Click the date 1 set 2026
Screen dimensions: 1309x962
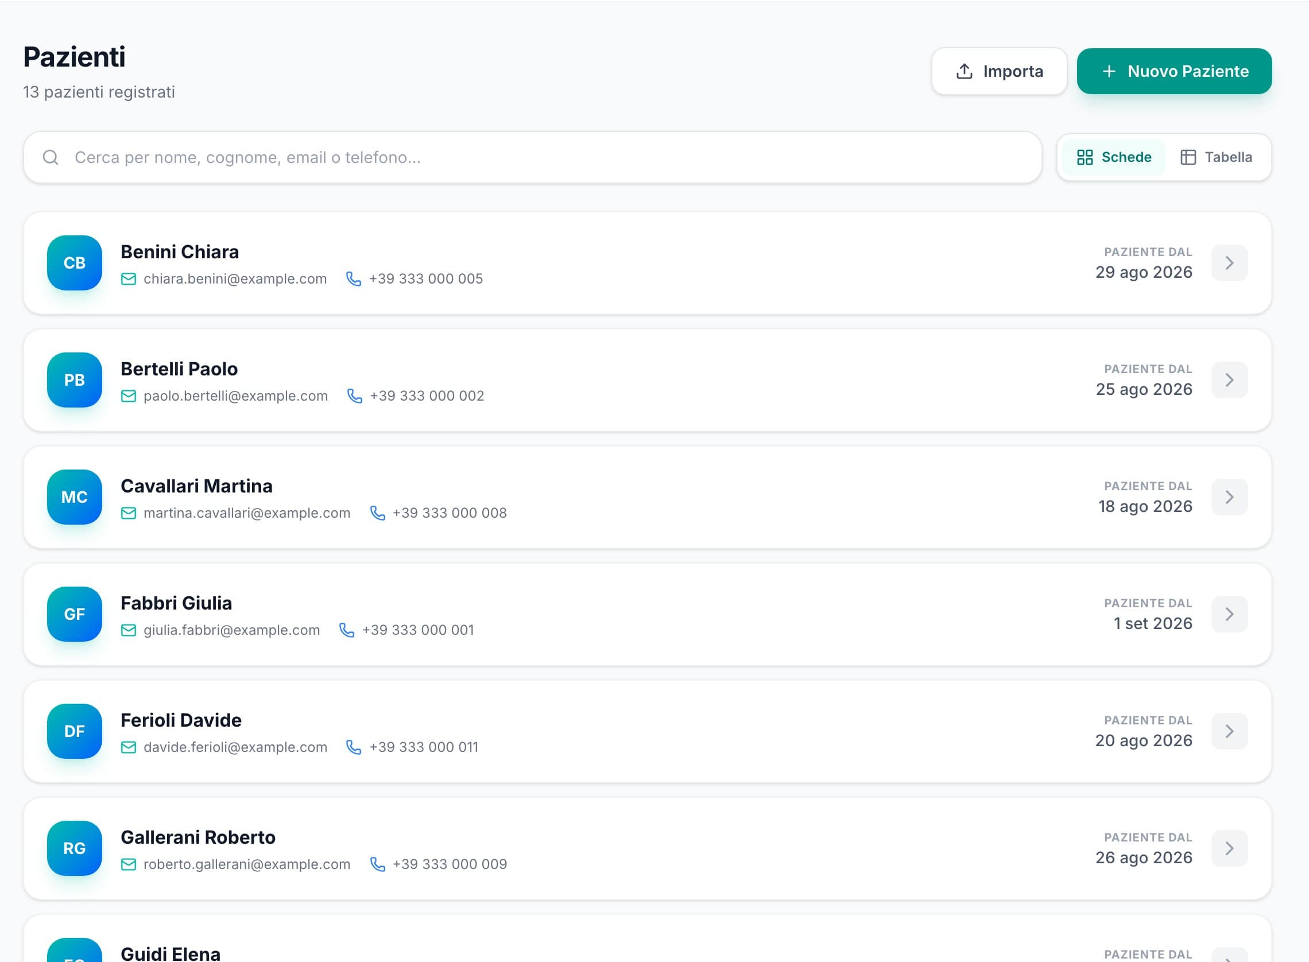(1153, 623)
